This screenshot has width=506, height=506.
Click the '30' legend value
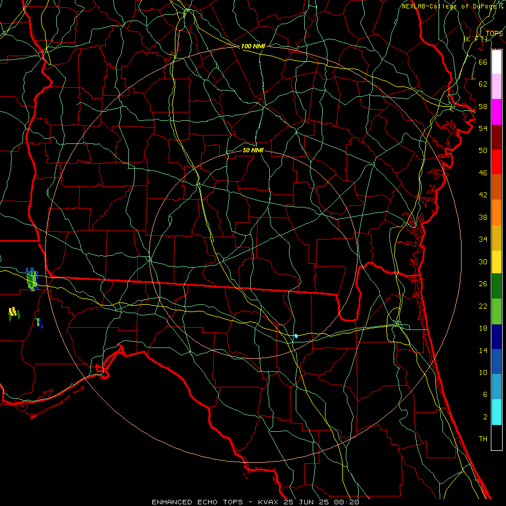click(483, 261)
